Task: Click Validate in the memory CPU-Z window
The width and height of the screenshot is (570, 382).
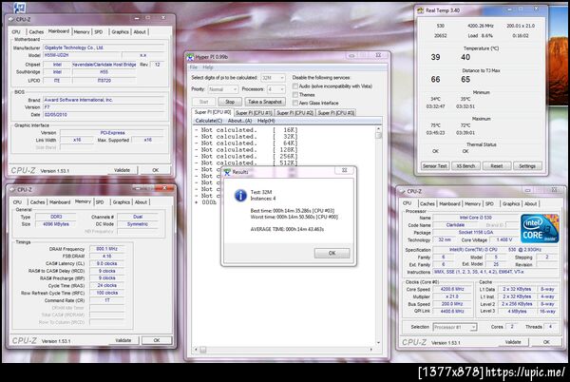Action: (x=123, y=340)
